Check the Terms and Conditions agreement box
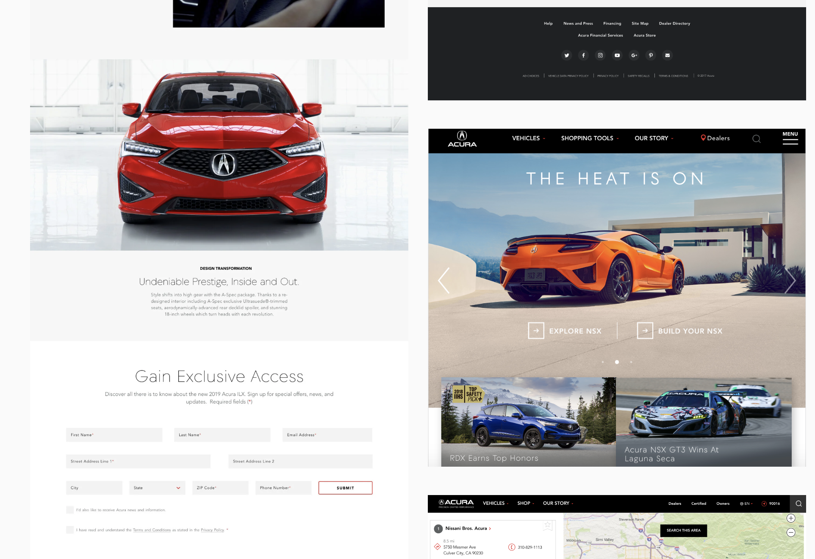The width and height of the screenshot is (815, 559). pos(70,530)
